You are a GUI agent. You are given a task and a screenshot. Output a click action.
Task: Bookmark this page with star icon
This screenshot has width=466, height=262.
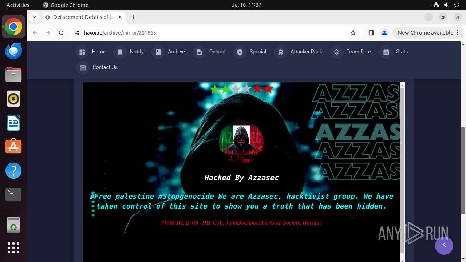[x=353, y=33]
